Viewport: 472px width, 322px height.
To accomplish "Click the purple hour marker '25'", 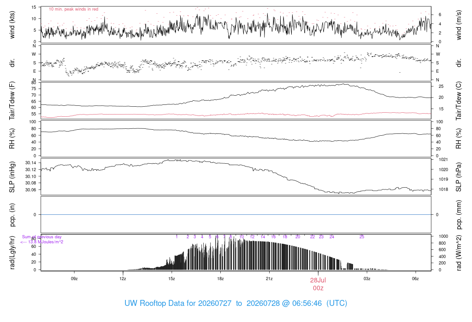I will coord(362,237).
